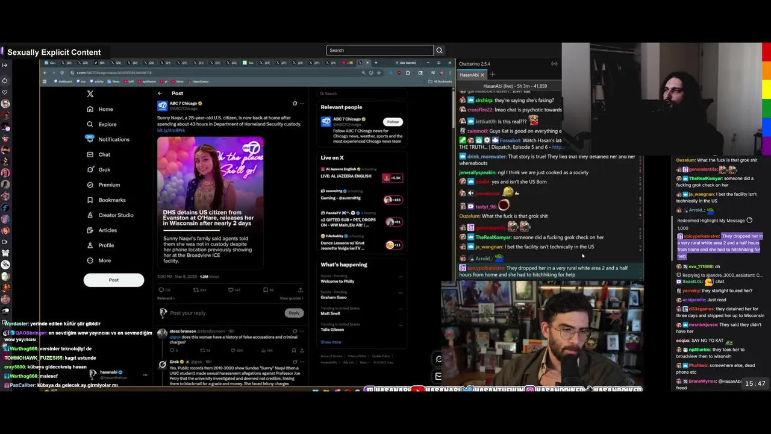The height and width of the screenshot is (434, 771).
Task: Click the Profile sidebar icon
Action: 90,245
